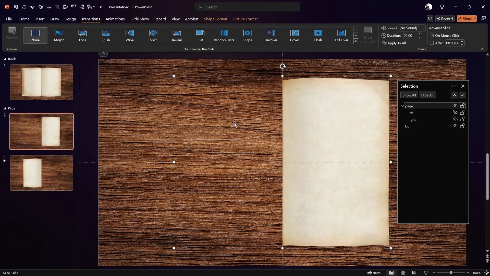Open the Comments pane icon

(430, 19)
